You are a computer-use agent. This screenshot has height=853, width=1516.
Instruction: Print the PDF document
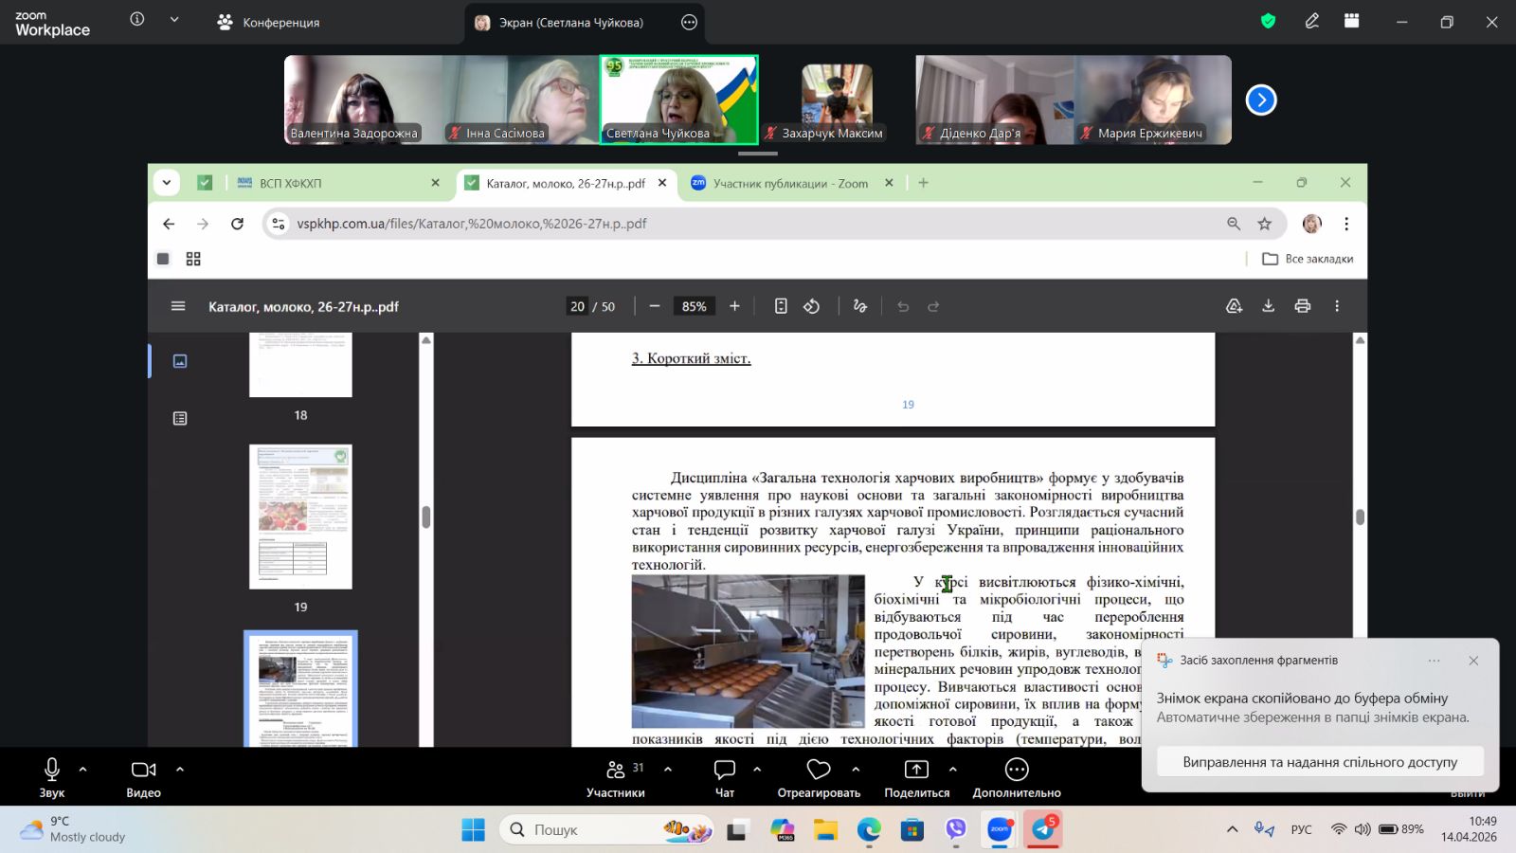tap(1303, 306)
